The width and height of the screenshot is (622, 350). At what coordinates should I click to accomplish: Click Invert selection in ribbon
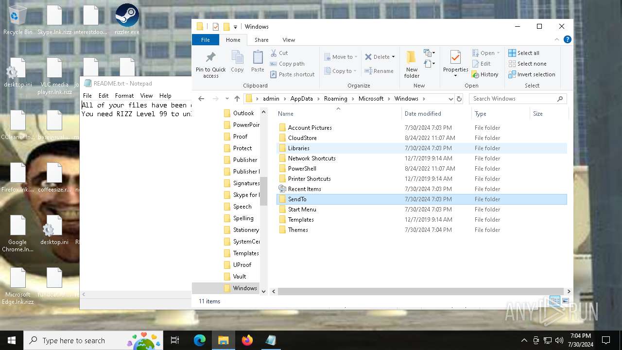point(532,74)
